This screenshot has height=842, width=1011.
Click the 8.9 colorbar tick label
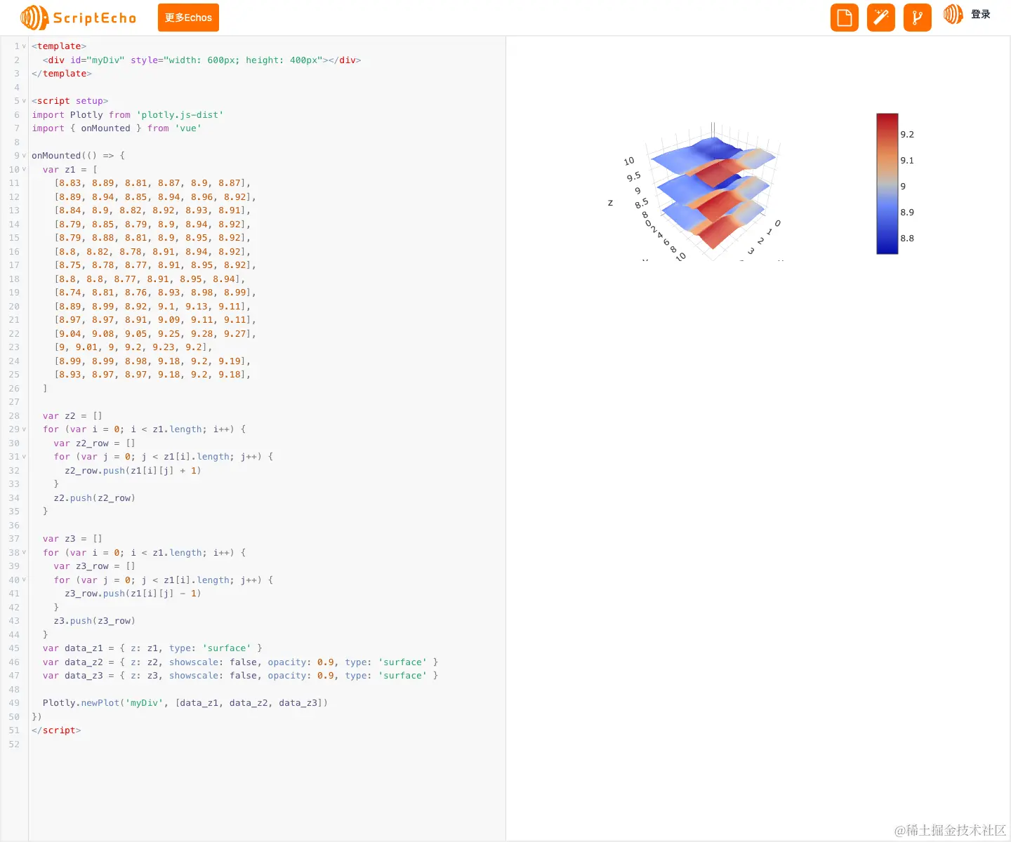pos(907,212)
